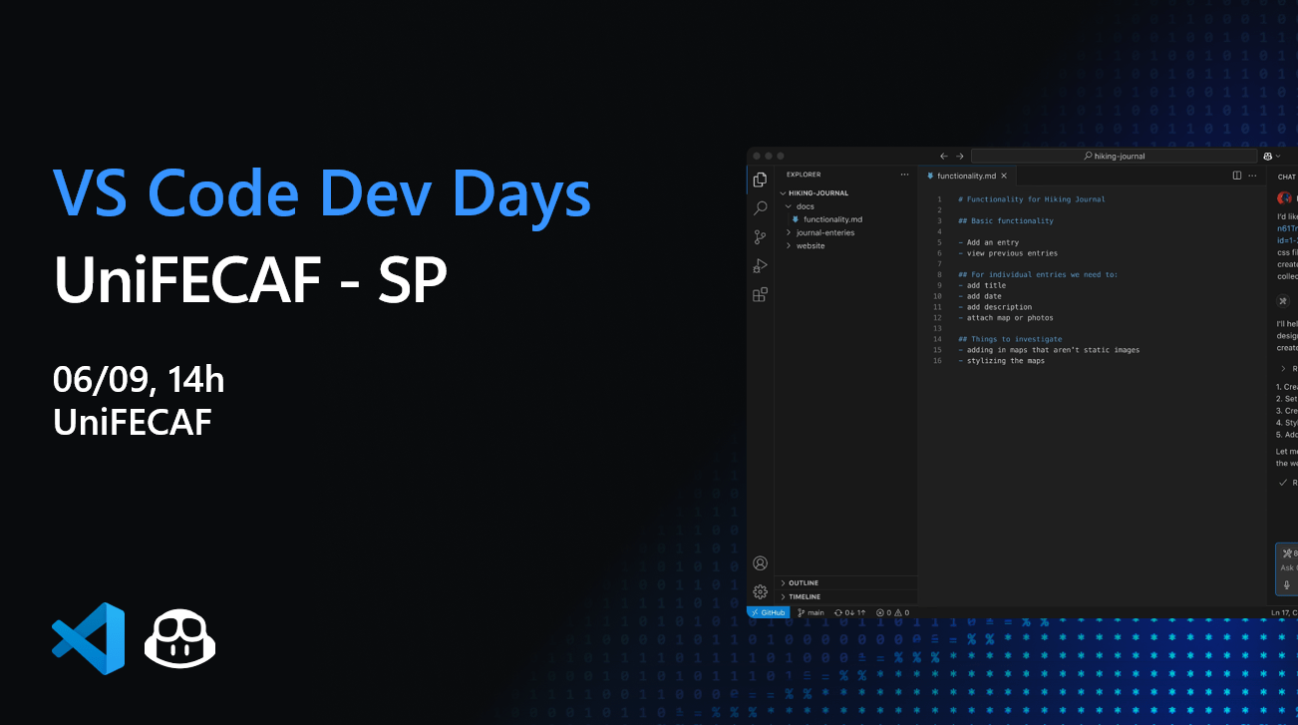
Task: Click the forward navigation arrow
Action: (960, 157)
